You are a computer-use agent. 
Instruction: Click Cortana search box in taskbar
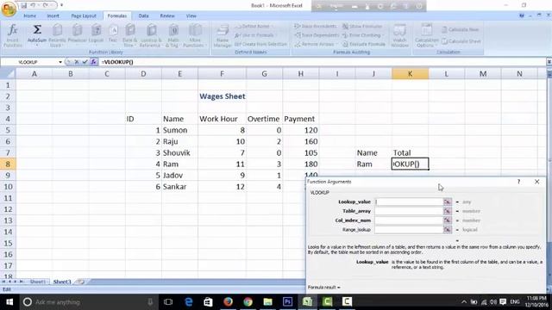[x=89, y=302]
